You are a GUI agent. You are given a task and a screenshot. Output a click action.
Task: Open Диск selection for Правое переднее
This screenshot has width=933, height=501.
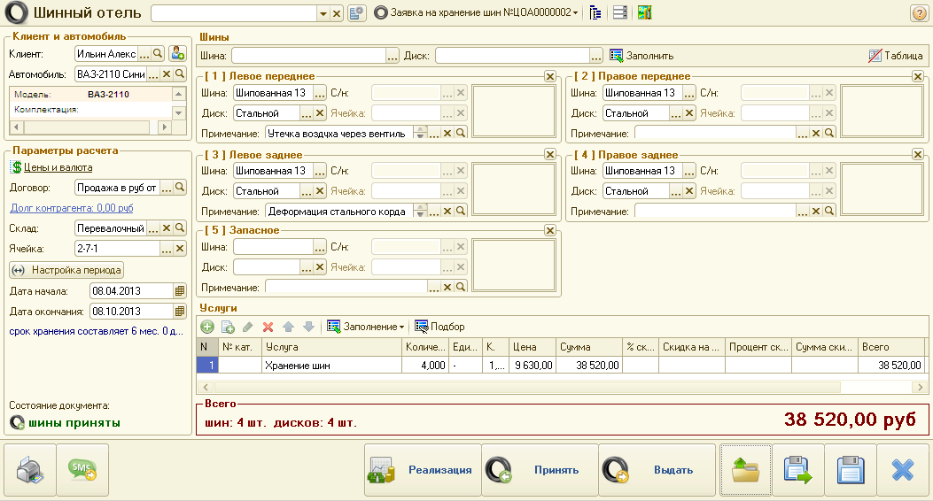tap(676, 113)
